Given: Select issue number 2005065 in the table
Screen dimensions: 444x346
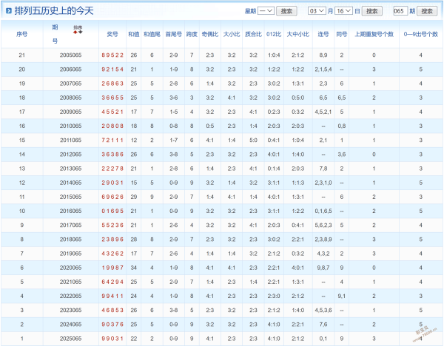Looking at the screenshot, I should (x=71, y=55).
